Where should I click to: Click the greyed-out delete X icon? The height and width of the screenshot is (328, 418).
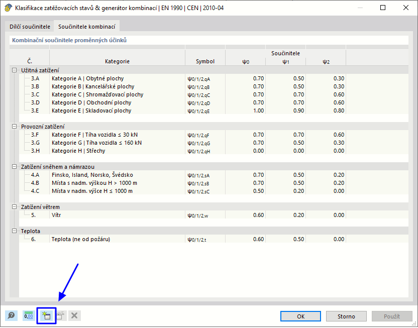[x=74, y=316]
